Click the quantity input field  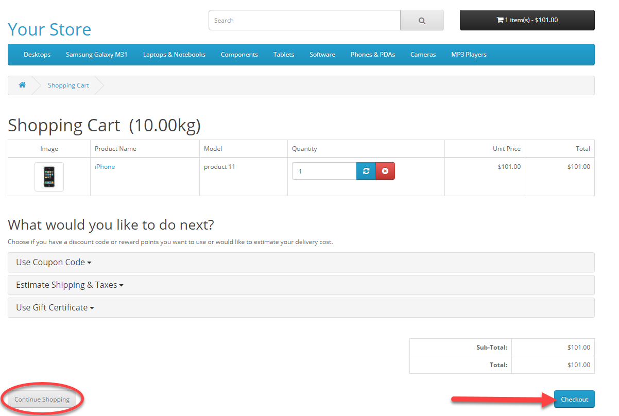324,171
